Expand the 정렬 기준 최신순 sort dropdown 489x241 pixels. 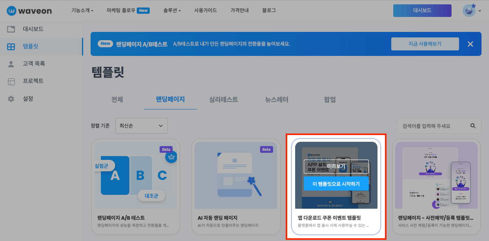click(141, 125)
